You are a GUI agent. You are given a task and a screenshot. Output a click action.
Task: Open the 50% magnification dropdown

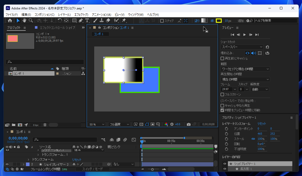[x=97, y=124]
